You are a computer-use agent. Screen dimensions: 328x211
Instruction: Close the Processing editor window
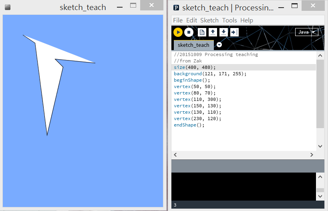point(313,5)
